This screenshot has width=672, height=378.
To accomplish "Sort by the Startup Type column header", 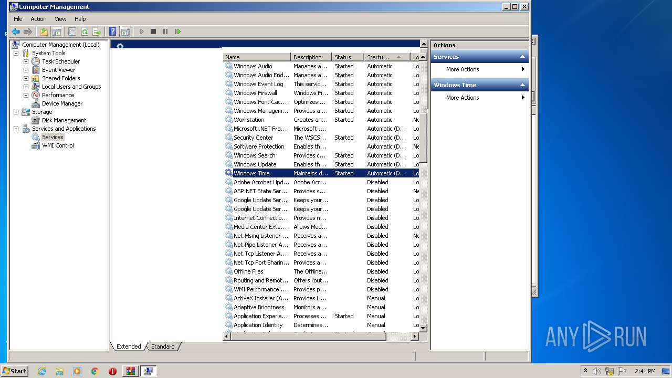I will pyautogui.click(x=387, y=57).
